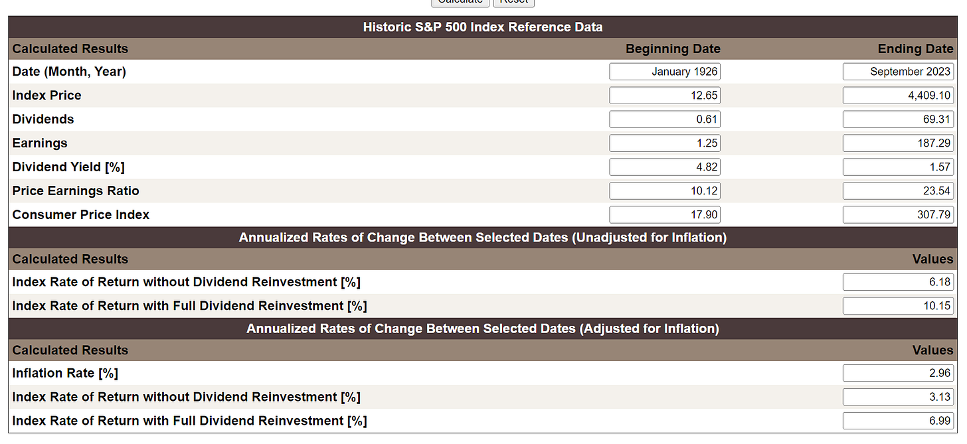Select the Inflation Rate value field 2.96
This screenshot has width=967, height=444.
[x=899, y=373]
